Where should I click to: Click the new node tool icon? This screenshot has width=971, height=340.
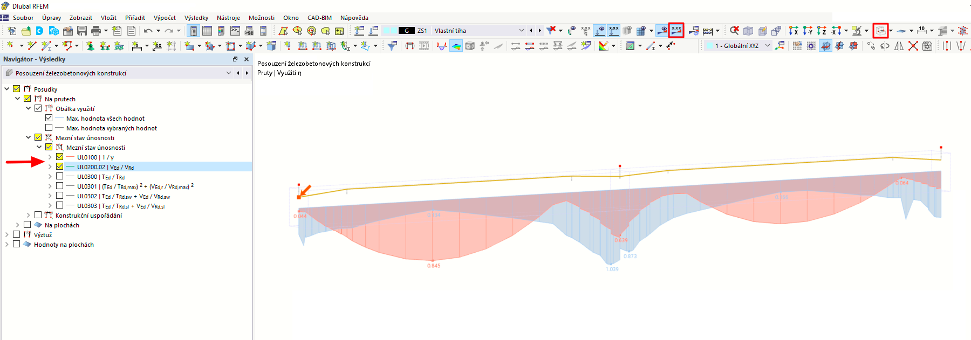pyautogui.click(x=10, y=46)
